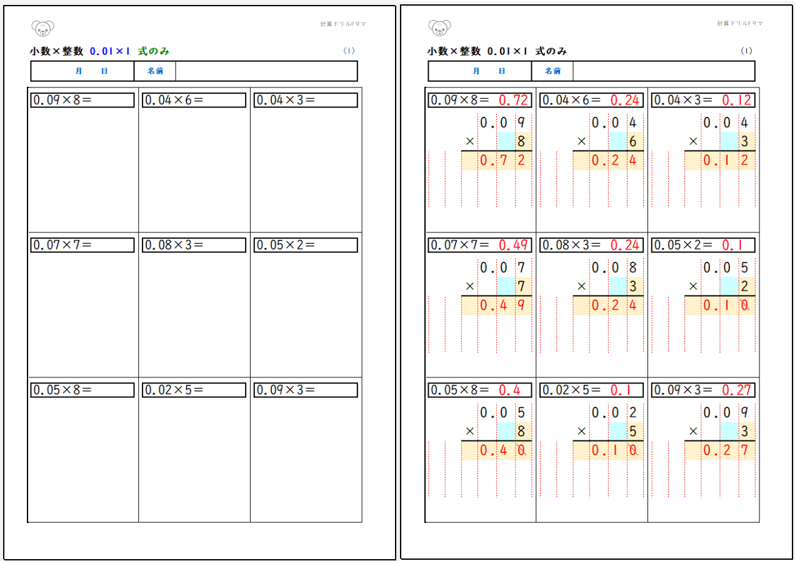This screenshot has width=795, height=561.
Task: Click the red answer 0.49 on the answer sheet
Action: click(x=514, y=245)
